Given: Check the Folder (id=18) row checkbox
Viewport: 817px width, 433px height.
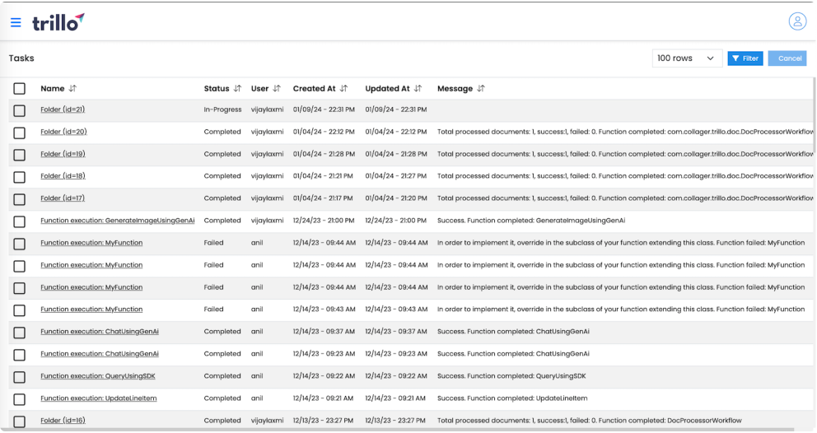Looking at the screenshot, I should click(x=19, y=177).
